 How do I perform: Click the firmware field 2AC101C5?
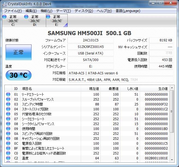(x=91, y=40)
